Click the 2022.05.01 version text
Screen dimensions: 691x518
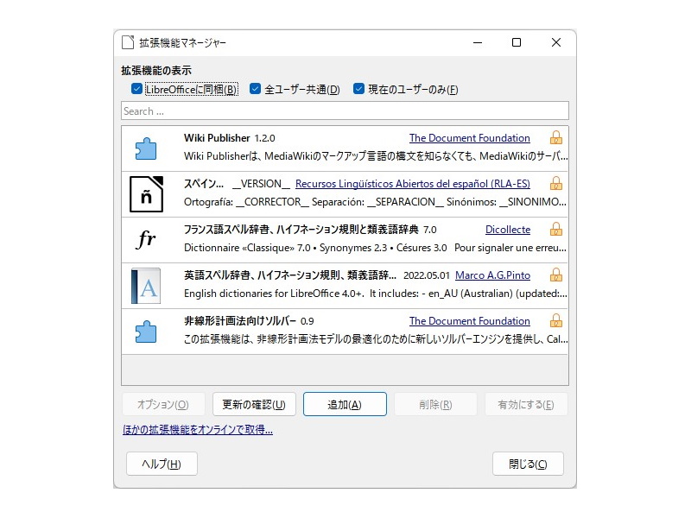pyautogui.click(x=426, y=275)
